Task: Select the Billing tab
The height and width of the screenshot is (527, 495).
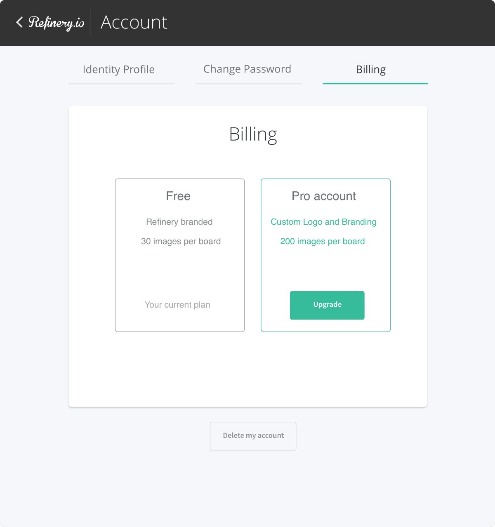Action: pyautogui.click(x=371, y=69)
